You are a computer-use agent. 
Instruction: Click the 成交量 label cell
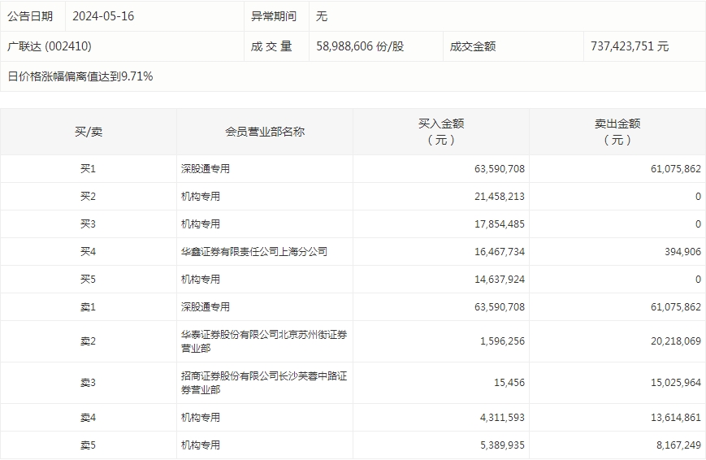point(271,46)
